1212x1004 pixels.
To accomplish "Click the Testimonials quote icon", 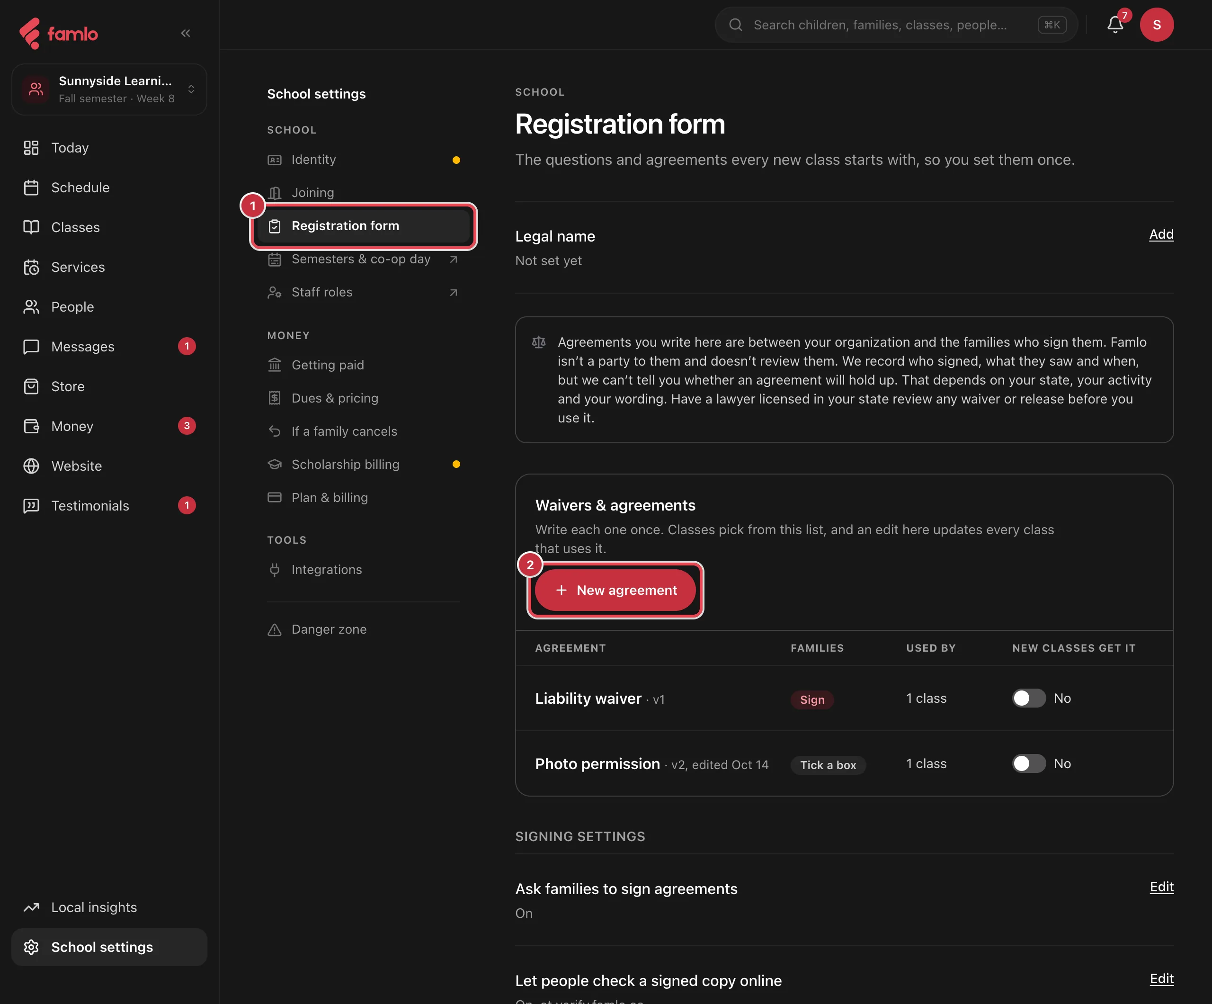I will 31,506.
